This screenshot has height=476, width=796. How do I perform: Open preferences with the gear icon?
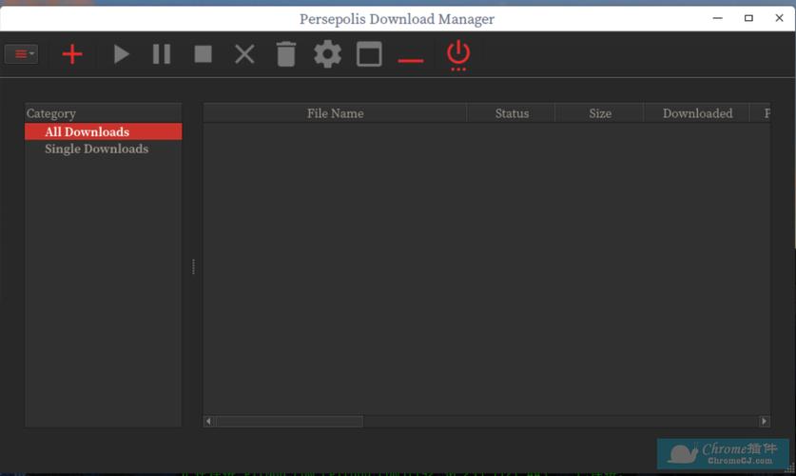[x=327, y=54]
